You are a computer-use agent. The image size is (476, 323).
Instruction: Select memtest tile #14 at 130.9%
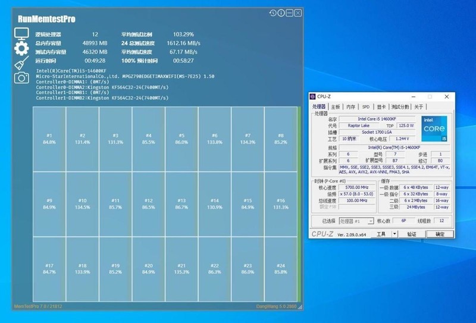point(215,204)
